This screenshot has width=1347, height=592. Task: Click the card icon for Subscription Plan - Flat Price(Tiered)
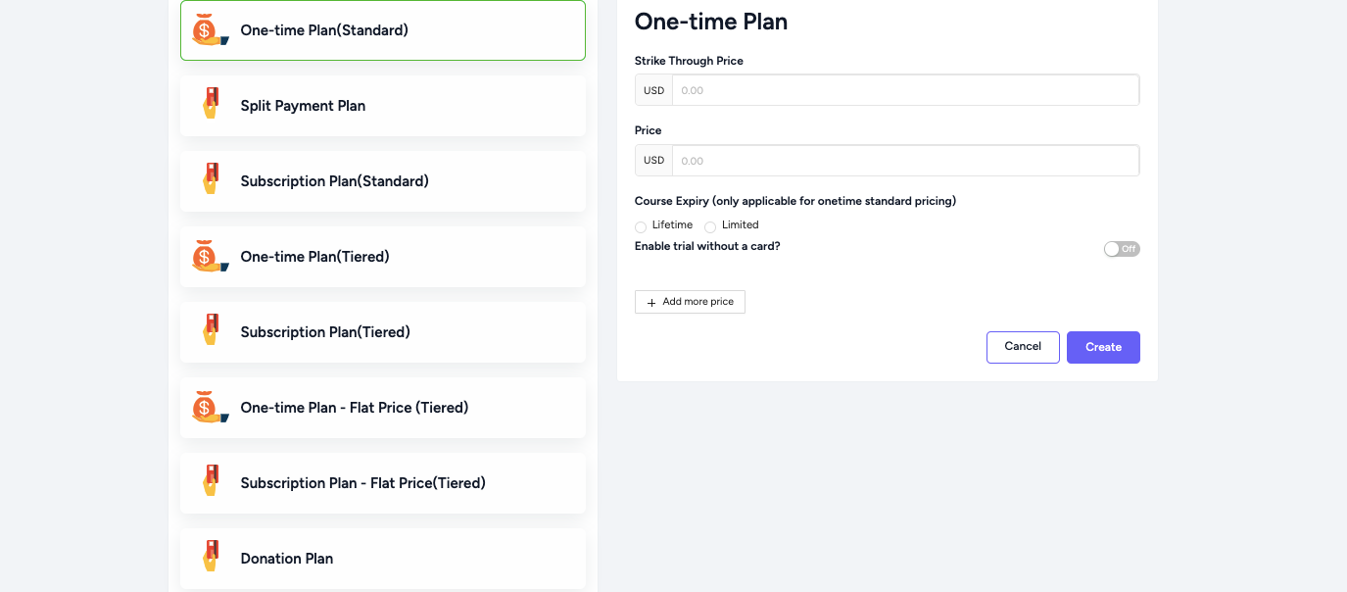(210, 481)
